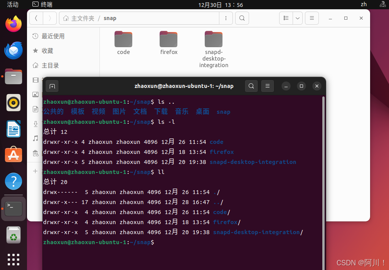Click the Files search button

(242, 18)
